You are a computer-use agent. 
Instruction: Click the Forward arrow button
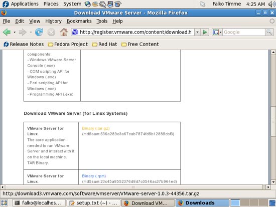coord(23,32)
